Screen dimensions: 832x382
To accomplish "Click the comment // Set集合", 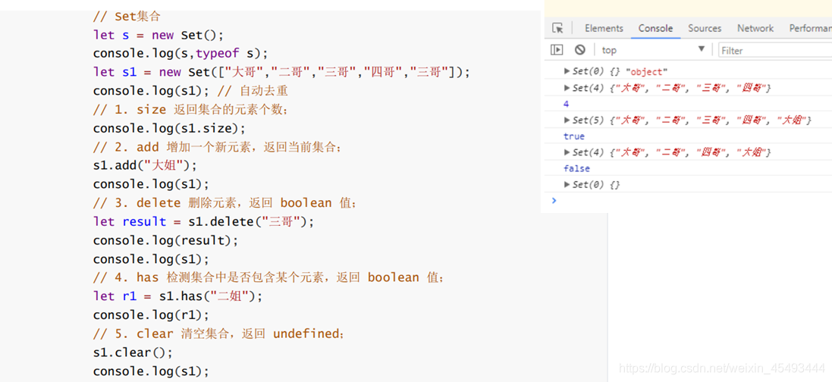I will pyautogui.click(x=127, y=17).
